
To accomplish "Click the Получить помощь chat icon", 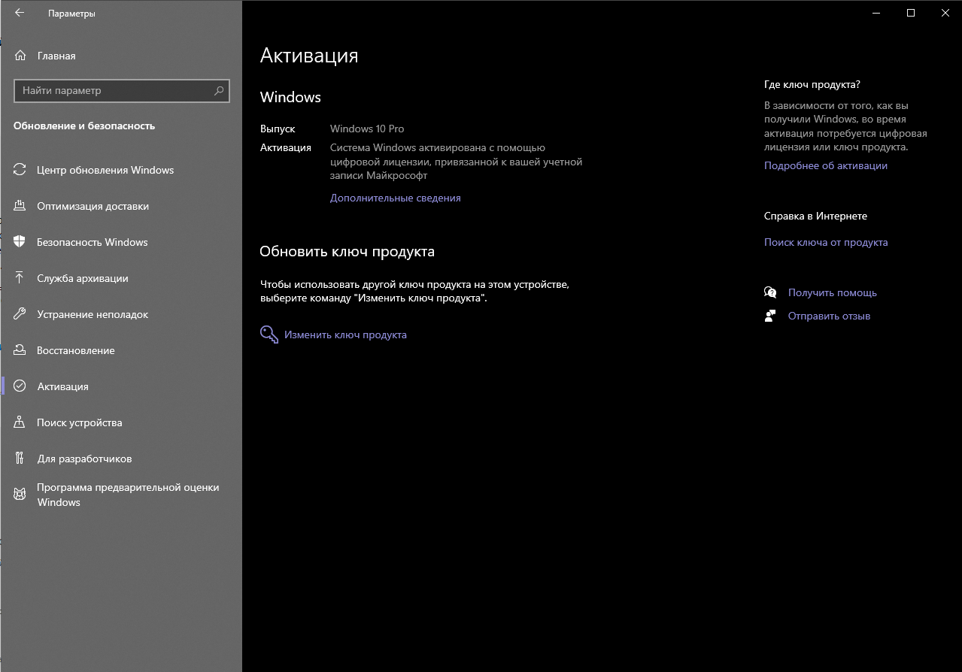I will [x=770, y=292].
